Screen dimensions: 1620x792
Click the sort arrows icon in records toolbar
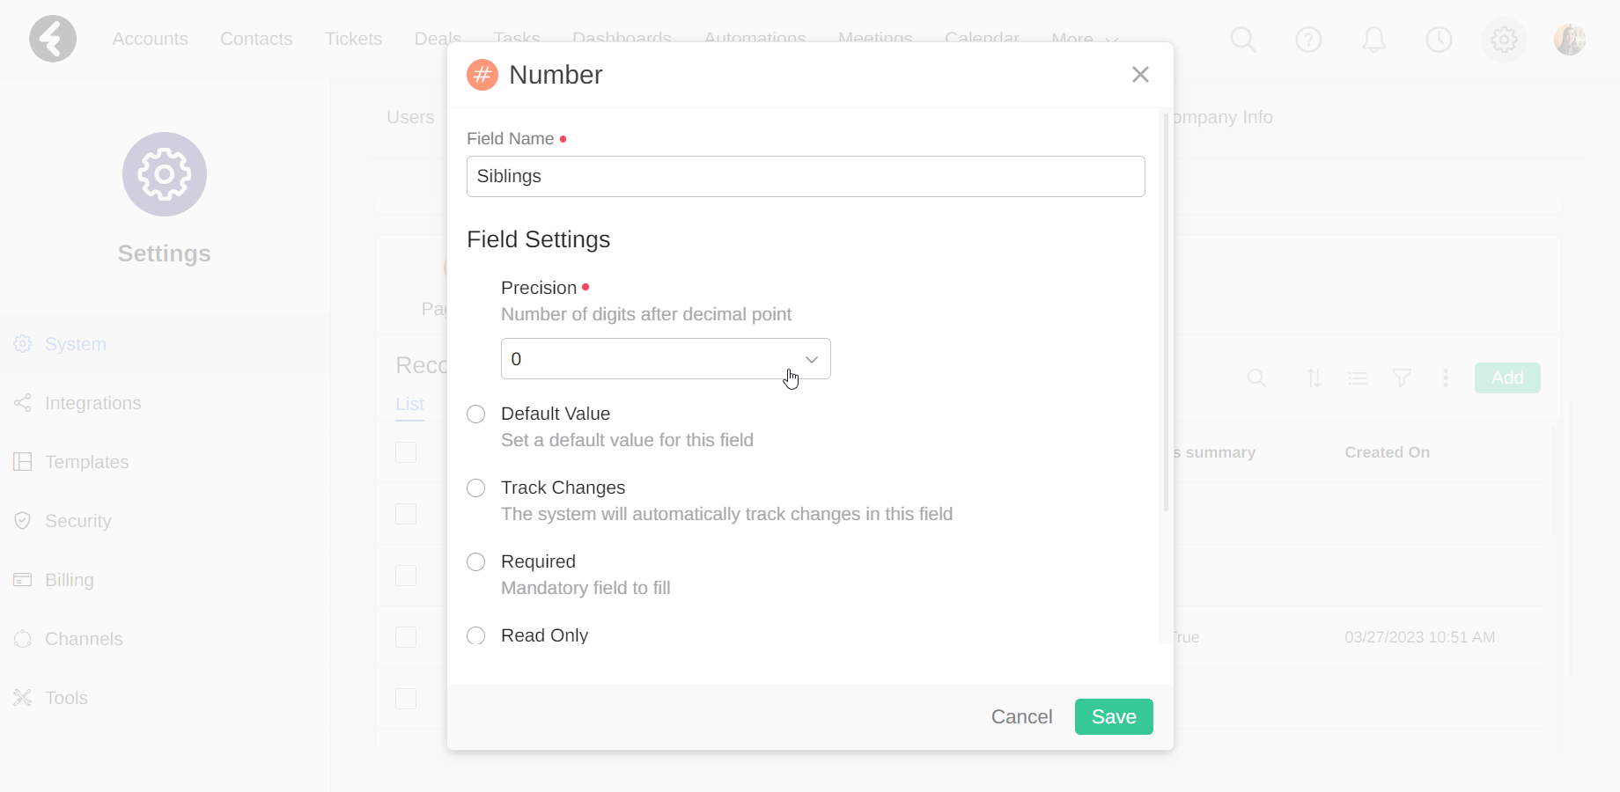point(1314,378)
